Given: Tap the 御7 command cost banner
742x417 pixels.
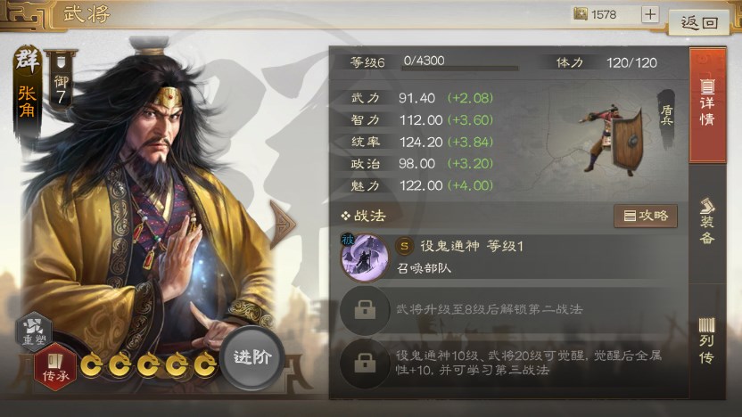Looking at the screenshot, I should coord(61,80).
